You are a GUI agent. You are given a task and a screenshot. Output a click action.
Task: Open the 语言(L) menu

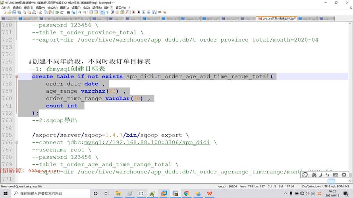(64, 8)
